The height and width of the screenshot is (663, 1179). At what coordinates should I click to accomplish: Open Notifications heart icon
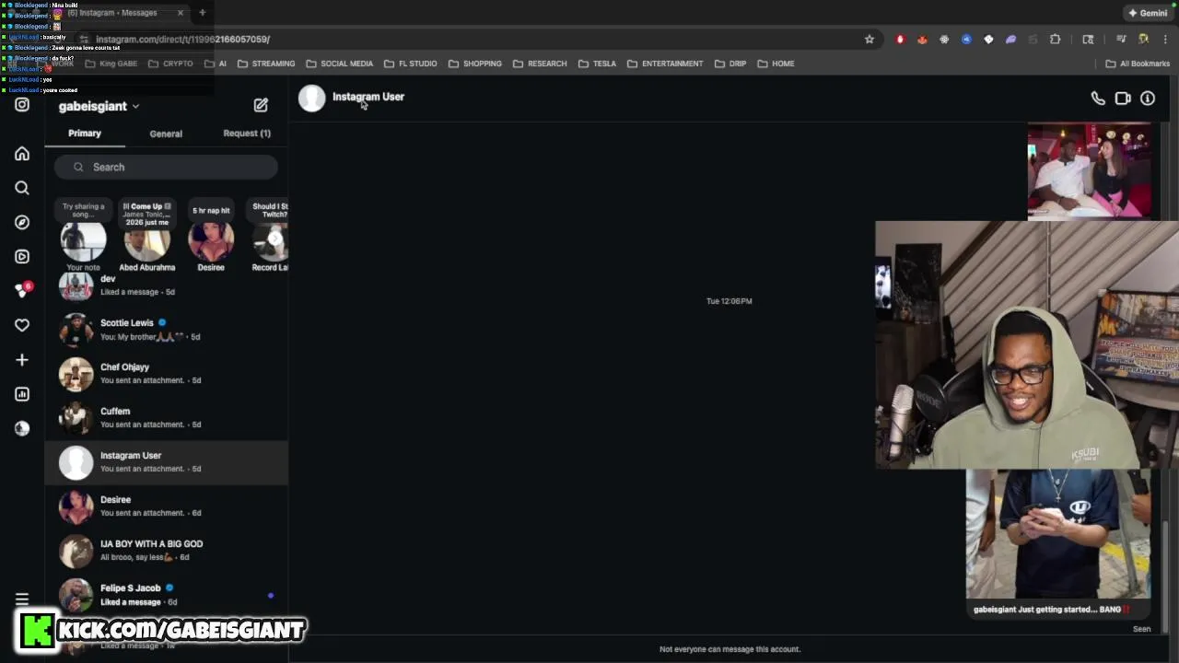pos(22,325)
